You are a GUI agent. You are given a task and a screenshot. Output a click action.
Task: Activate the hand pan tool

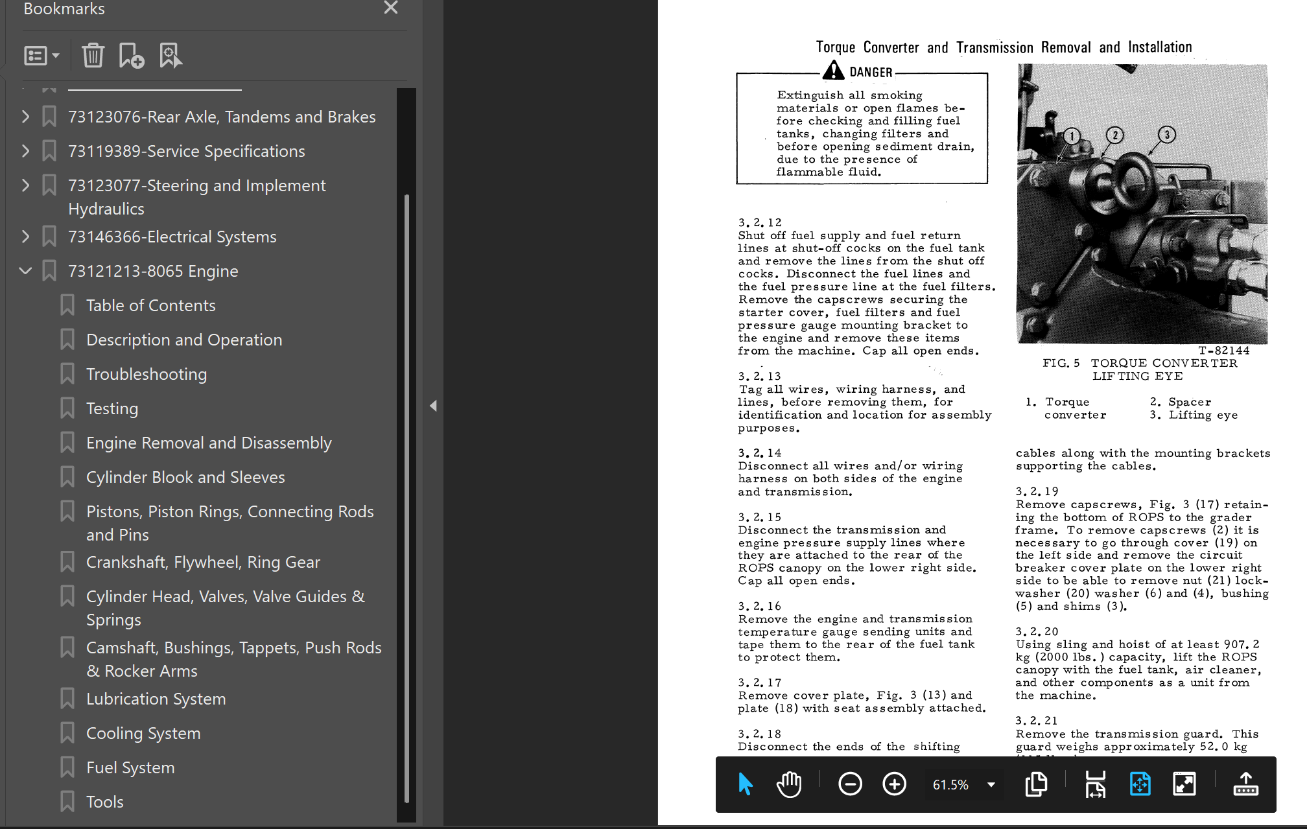(789, 784)
